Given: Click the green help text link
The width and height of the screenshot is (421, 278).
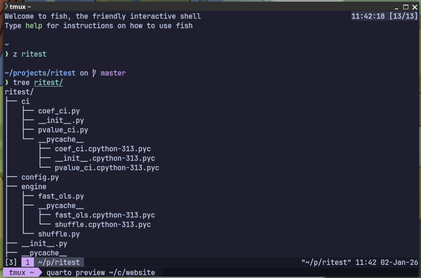Looking at the screenshot, I should point(33,26).
